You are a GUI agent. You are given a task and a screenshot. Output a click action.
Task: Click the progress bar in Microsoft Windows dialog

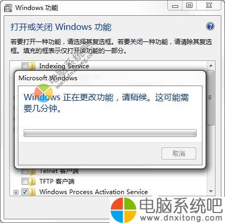[x=110, y=133]
